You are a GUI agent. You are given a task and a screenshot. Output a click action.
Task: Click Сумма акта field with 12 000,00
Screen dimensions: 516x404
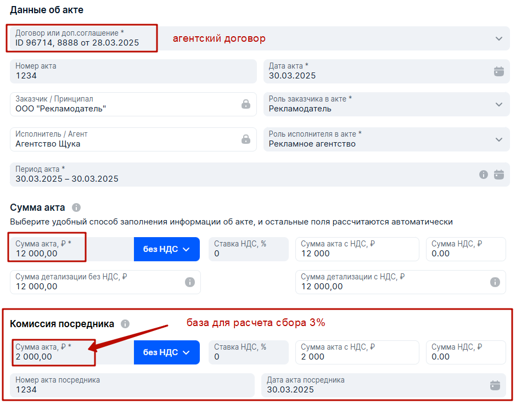72,249
